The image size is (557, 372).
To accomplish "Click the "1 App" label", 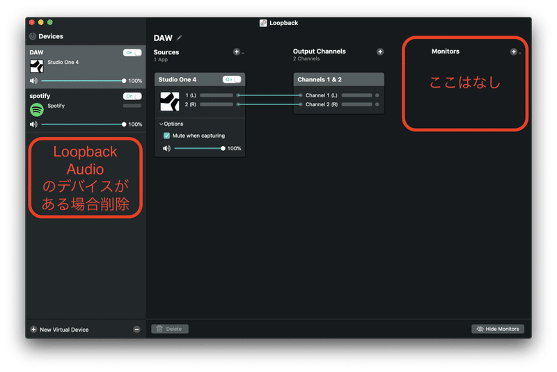I will (x=161, y=60).
